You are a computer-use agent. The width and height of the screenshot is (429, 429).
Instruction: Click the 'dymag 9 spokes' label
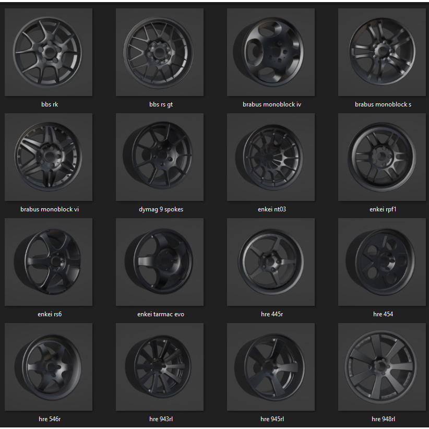tap(161, 210)
